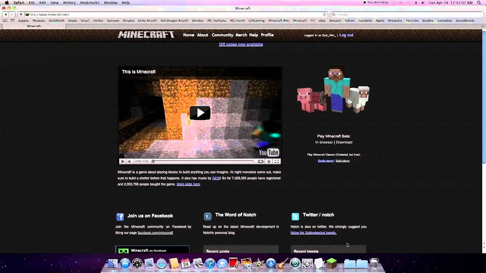Launch Minecraft grass block in dock

(x=331, y=263)
